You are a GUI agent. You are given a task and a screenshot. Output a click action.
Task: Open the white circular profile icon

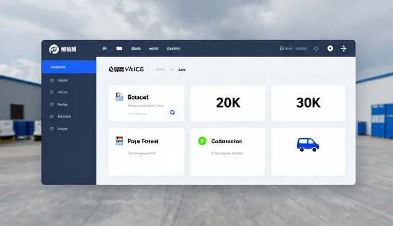coord(330,49)
